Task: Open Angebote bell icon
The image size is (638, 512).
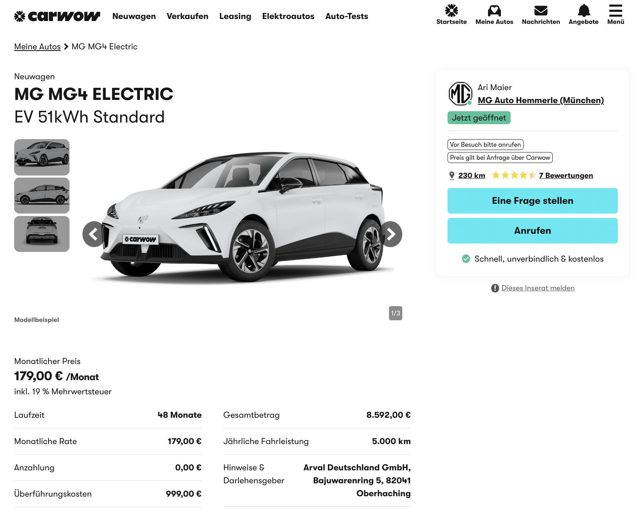Action: click(584, 11)
